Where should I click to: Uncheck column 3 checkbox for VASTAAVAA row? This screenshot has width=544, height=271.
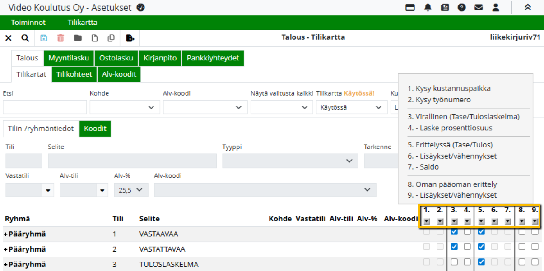pyautogui.click(x=454, y=232)
